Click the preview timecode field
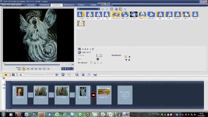The height and width of the screenshot is (117, 208). point(67,69)
